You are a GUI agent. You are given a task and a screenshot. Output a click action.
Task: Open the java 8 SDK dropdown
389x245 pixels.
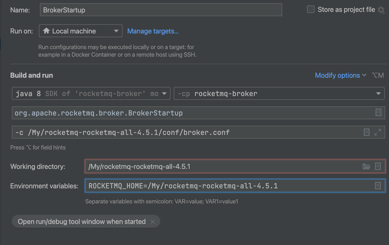[x=91, y=93]
